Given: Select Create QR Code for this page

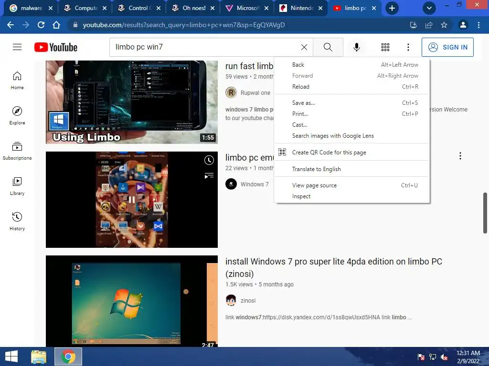Looking at the screenshot, I should click(351, 152).
